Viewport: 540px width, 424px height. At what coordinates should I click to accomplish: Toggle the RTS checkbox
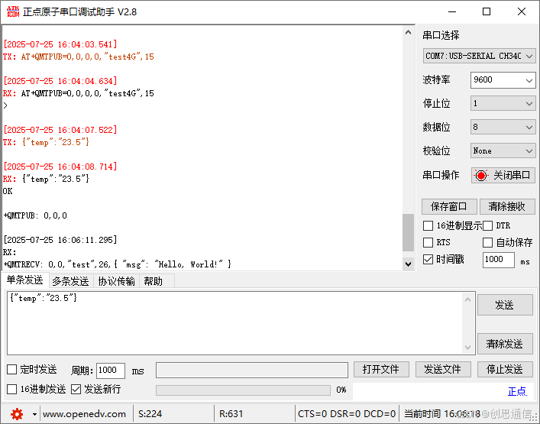(428, 242)
